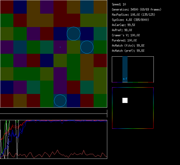This screenshot has height=165, width=180.
Task: Select the MaxPopSize statistic line
Action: [x=133, y=15]
